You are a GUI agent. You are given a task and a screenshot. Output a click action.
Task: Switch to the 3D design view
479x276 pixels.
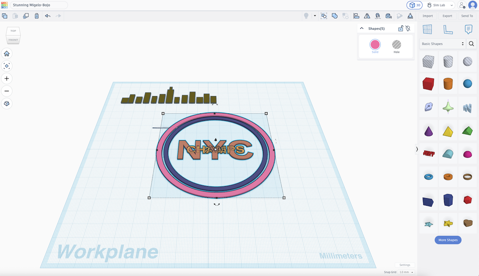415,5
